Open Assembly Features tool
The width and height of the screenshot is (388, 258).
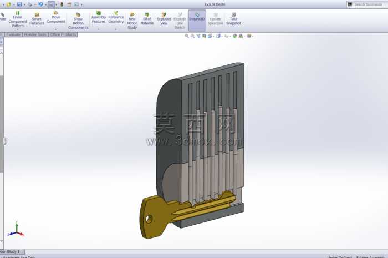(x=99, y=17)
